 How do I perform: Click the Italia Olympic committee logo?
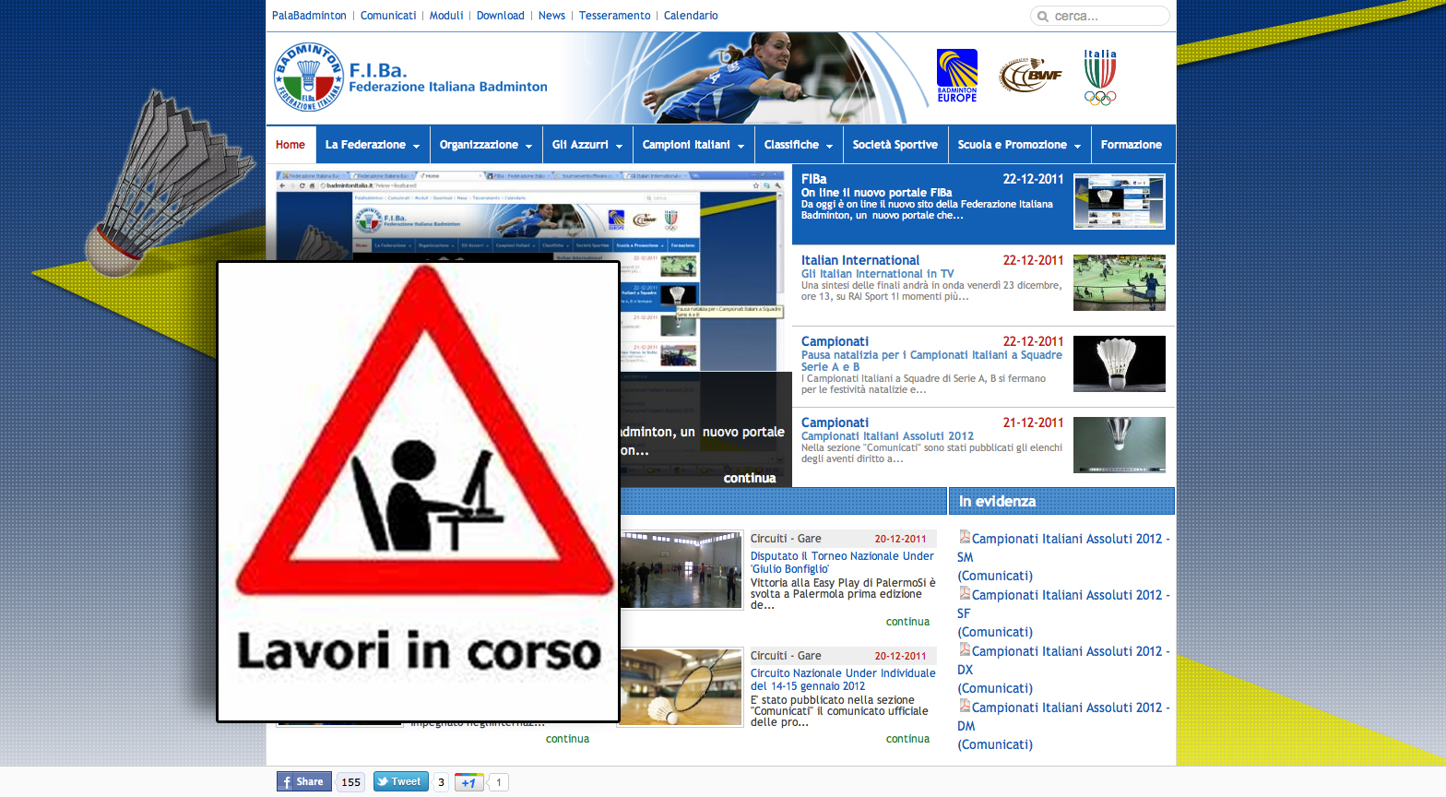[1100, 77]
